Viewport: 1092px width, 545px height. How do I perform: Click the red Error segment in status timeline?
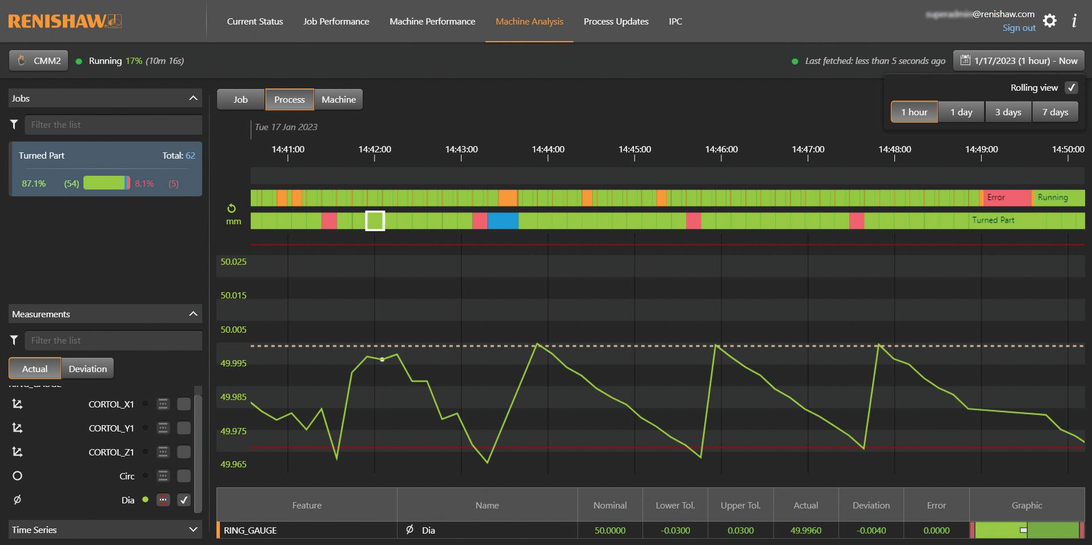1007,197
